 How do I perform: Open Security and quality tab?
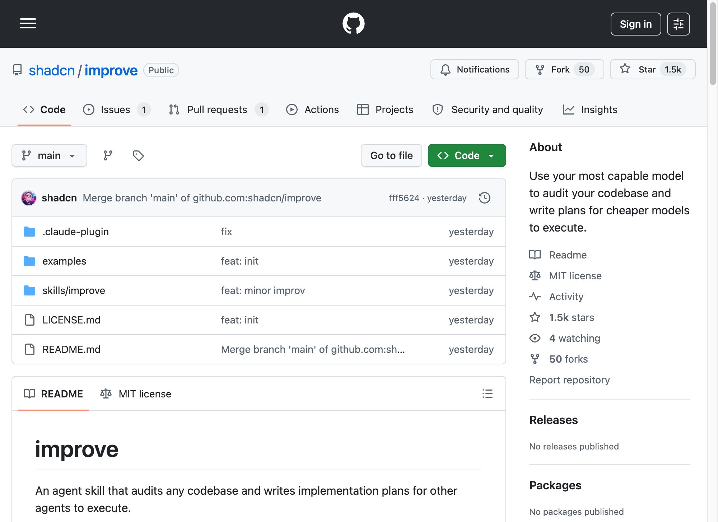point(488,109)
